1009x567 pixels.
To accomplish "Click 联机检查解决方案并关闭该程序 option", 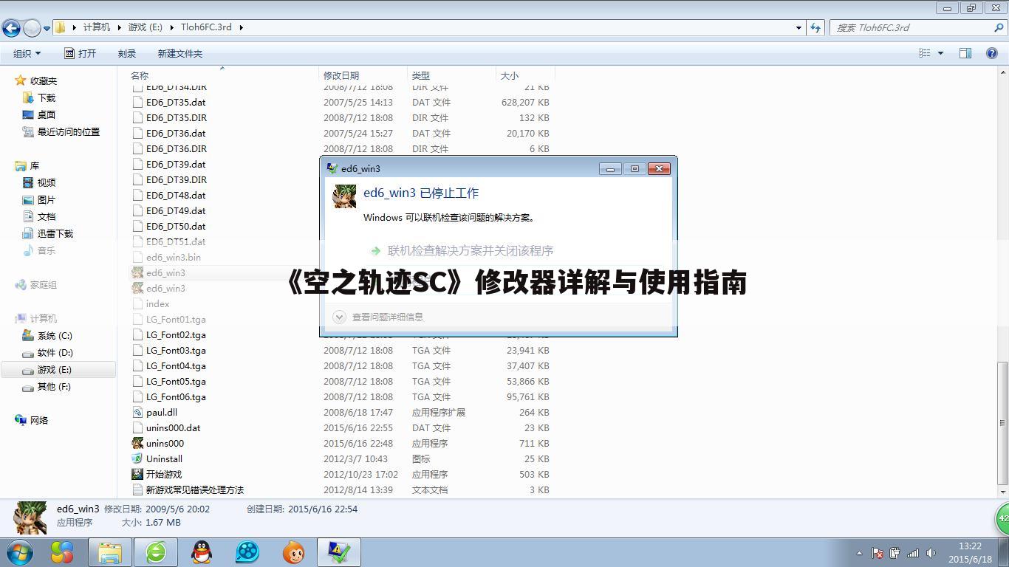I will pos(471,250).
